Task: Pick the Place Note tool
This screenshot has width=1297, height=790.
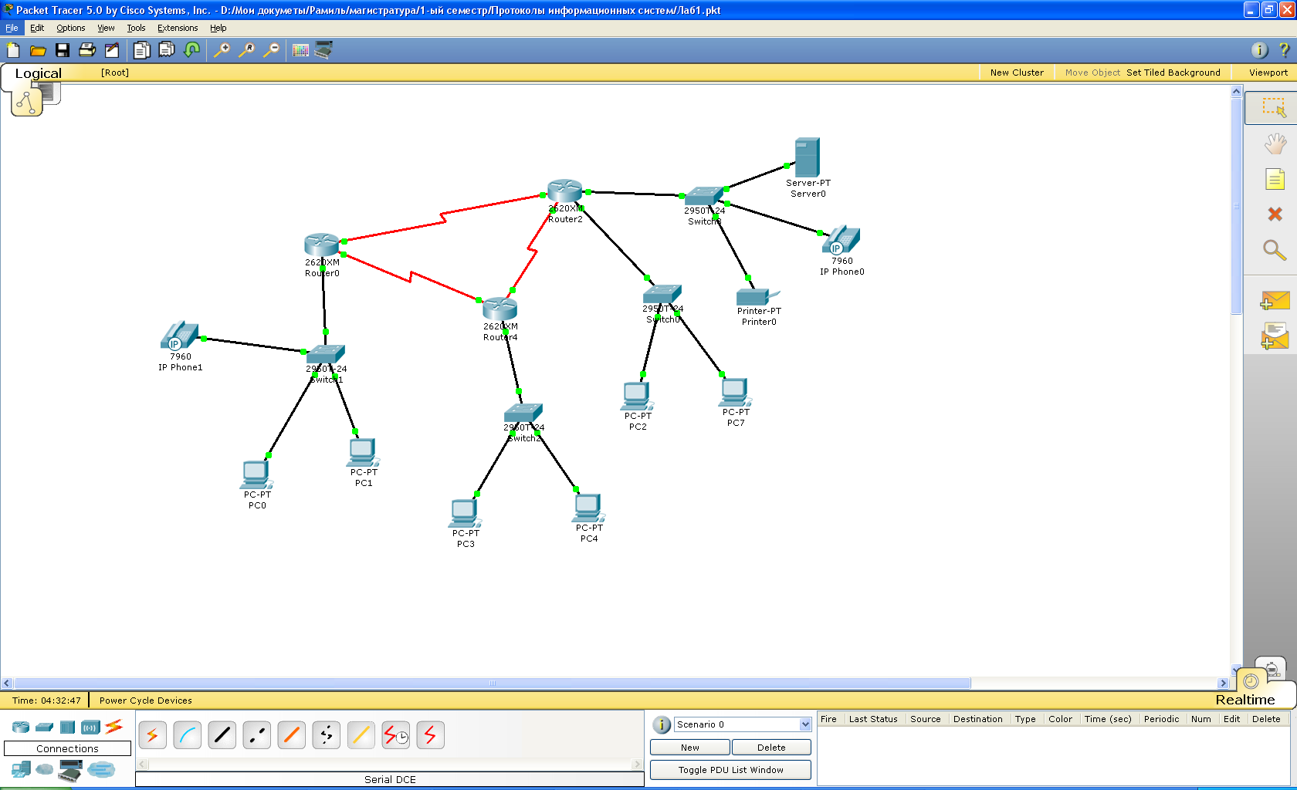Action: click(x=1275, y=179)
